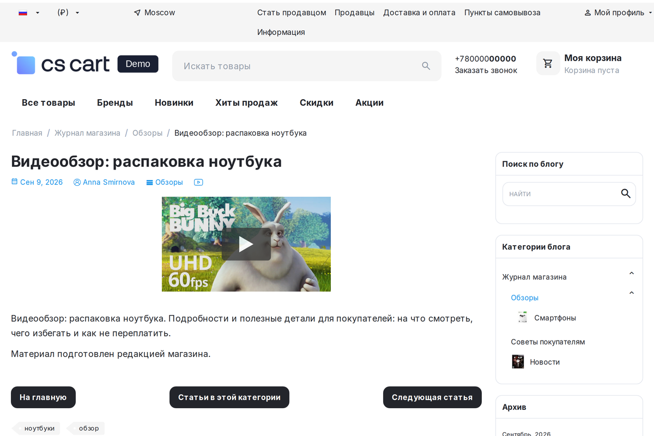Screen dimensions: 654x436
Task: Click Статьи в этой категории button
Action: (x=229, y=397)
